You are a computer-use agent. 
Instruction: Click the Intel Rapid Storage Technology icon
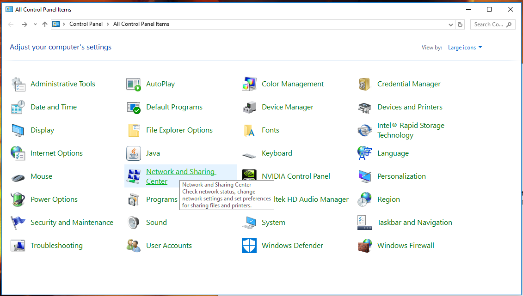[364, 130]
